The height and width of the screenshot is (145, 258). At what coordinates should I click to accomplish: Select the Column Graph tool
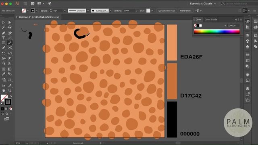click(10, 80)
